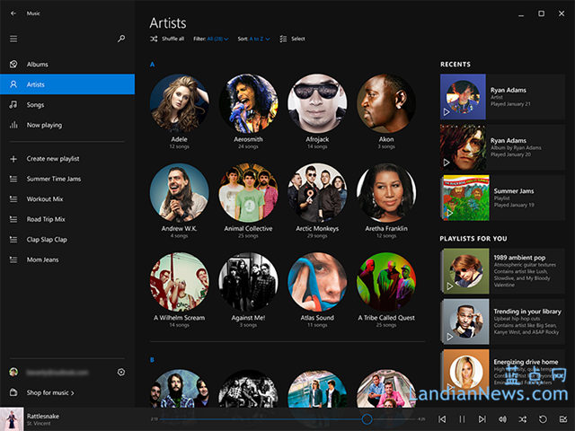Open the Arctic Monkeys artist thumbnail
The image size is (575, 431).
tap(317, 193)
